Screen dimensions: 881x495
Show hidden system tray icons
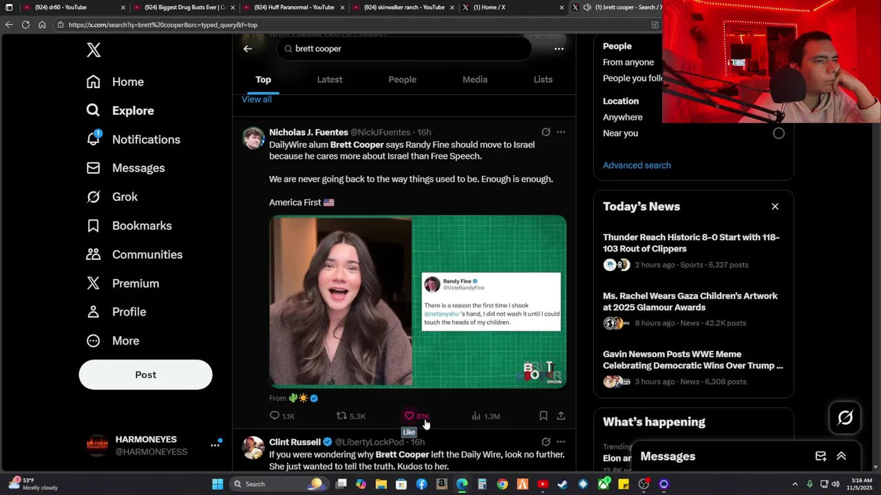[795, 484]
